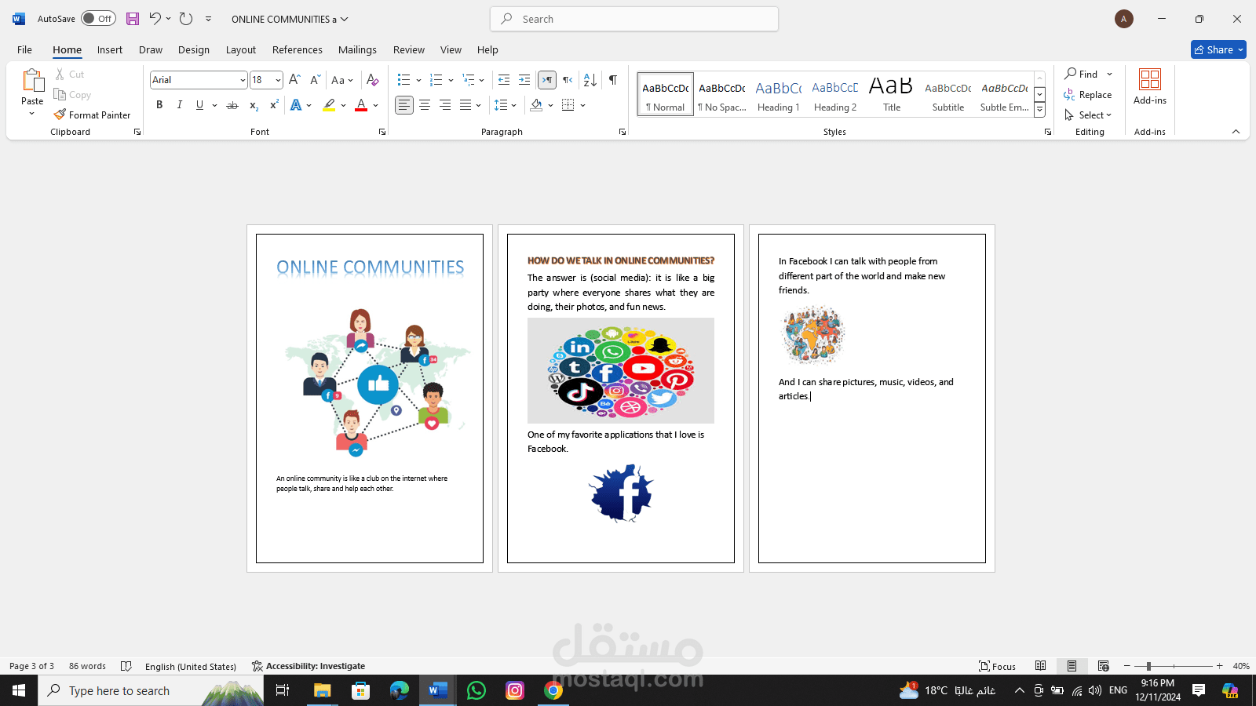Switch to Web Layout view in status bar
This screenshot has height=706, width=1256.
[x=1103, y=666]
